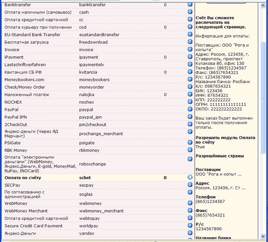Select "Яндекс-деньги (Через ЯД Мерчант)" row
The image size is (268, 242).
point(99,134)
